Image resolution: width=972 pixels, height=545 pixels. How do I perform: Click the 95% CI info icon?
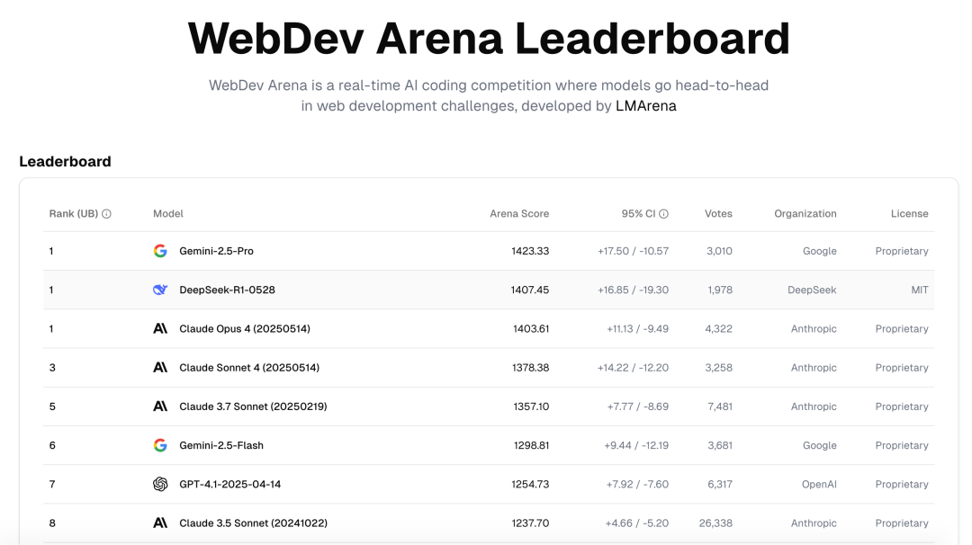click(664, 214)
